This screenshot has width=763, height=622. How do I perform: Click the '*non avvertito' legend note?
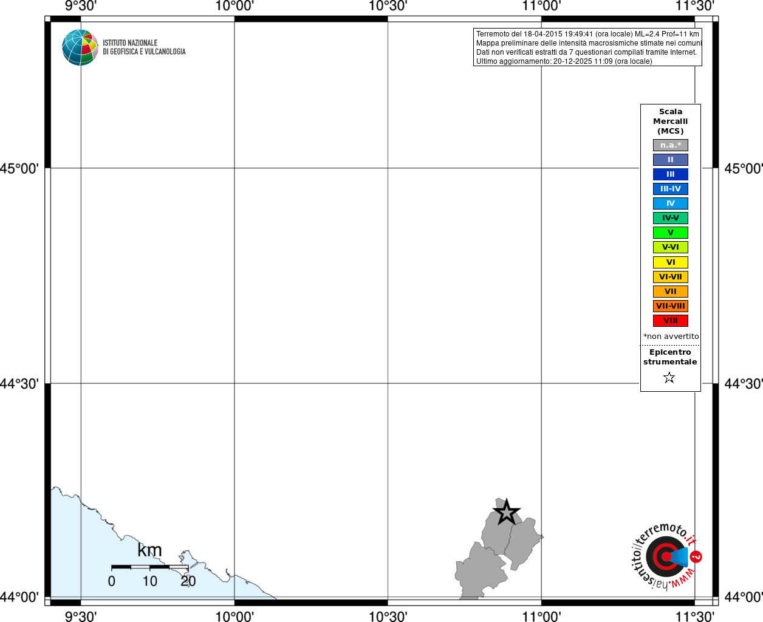pyautogui.click(x=671, y=337)
